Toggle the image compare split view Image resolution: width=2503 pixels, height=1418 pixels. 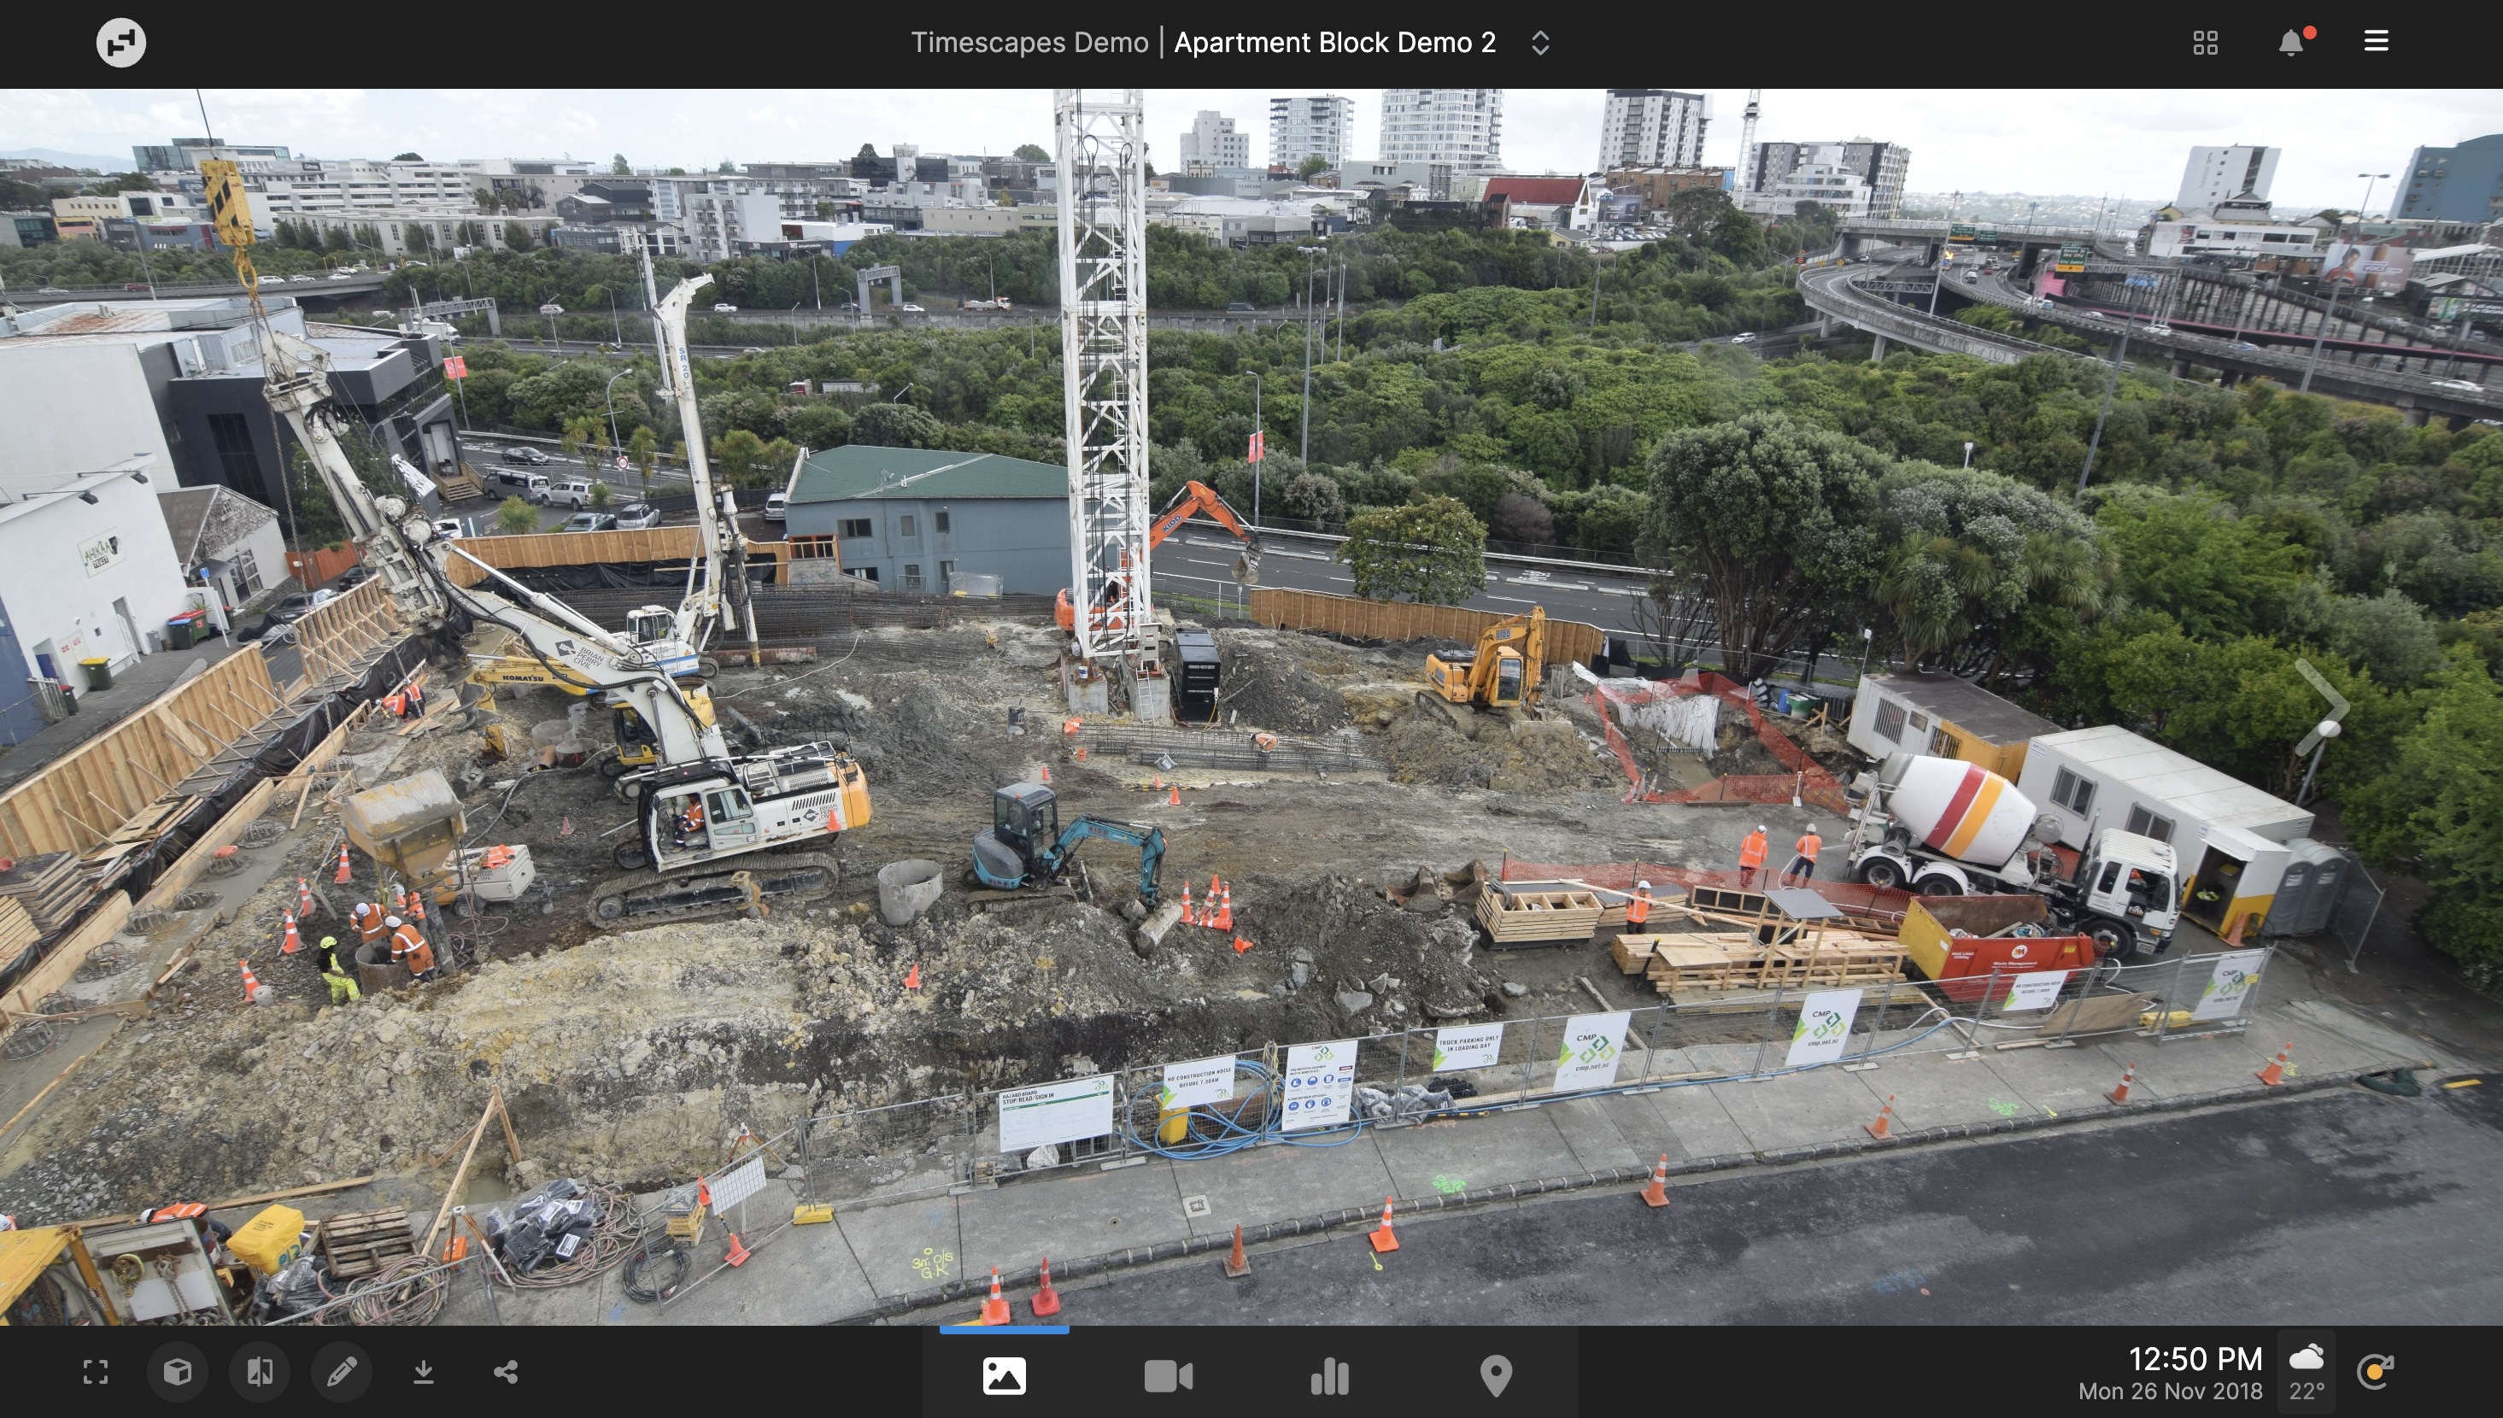(259, 1372)
